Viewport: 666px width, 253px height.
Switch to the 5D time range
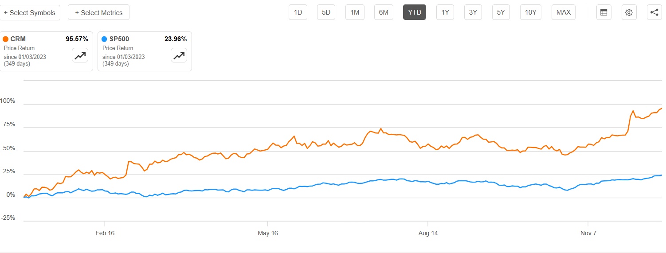coord(326,12)
